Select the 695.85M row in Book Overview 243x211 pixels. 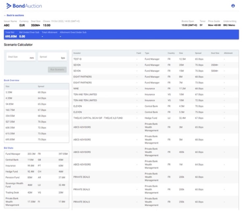click(x=36, y=140)
